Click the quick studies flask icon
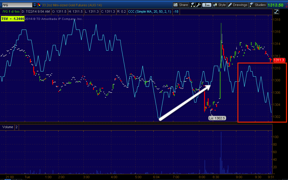Screen dimensions: 288x180 pyautogui.click(x=193, y=5)
